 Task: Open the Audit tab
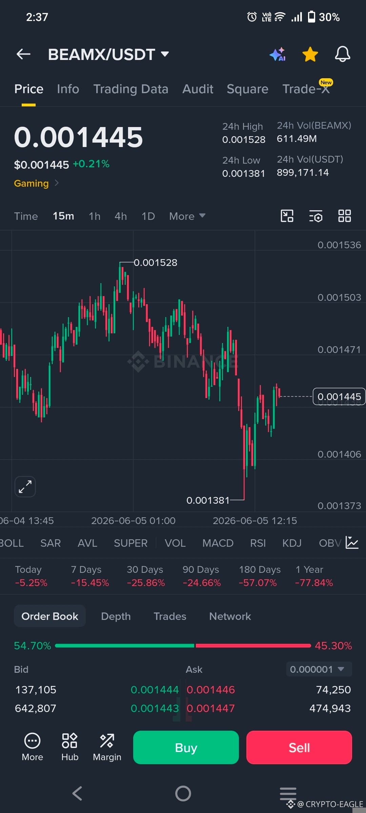point(198,89)
